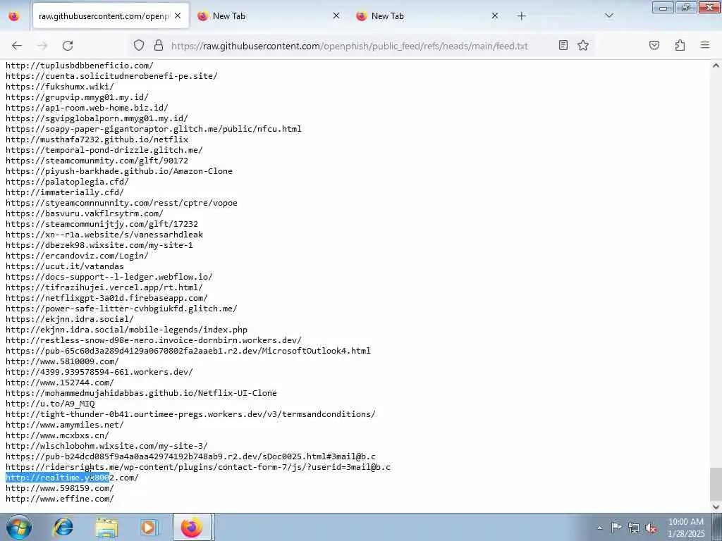Click the text https://fukshumx.wiki/
722x541 pixels.
pyautogui.click(x=59, y=87)
